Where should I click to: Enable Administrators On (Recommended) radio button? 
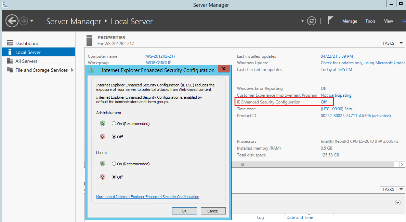coord(114,124)
